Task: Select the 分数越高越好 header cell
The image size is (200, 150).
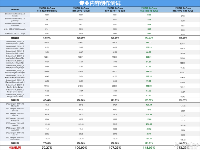Action: click(15, 9)
